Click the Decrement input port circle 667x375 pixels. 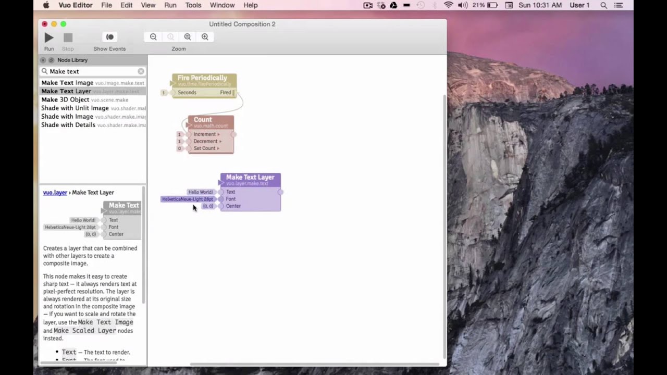189,141
